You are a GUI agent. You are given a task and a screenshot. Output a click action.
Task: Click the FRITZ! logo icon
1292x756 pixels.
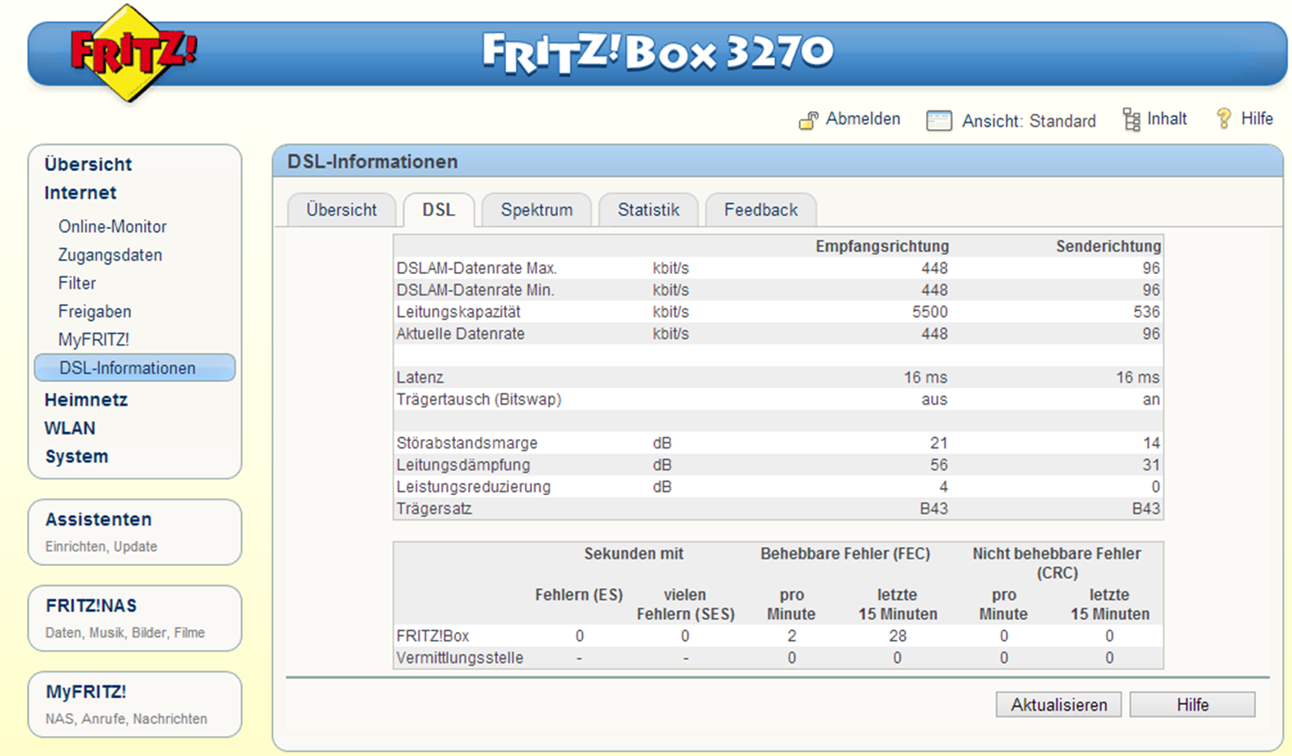point(132,53)
